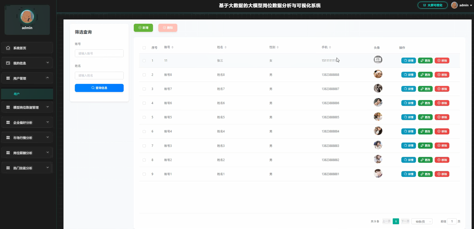Click the grid icon beside 岗位薪酬分析
The height and width of the screenshot is (229, 474).
(8, 153)
